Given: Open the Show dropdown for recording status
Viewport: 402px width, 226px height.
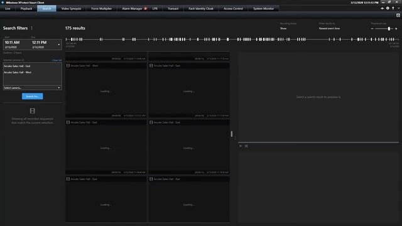Looking at the screenshot, I should point(283,28).
